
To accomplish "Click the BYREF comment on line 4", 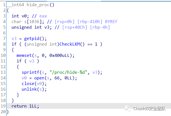I will pos(111,22).
